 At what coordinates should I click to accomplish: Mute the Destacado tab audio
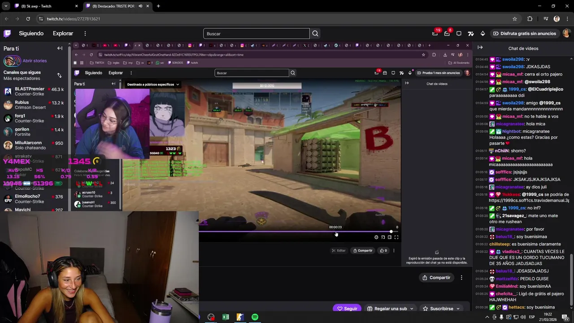(x=140, y=6)
